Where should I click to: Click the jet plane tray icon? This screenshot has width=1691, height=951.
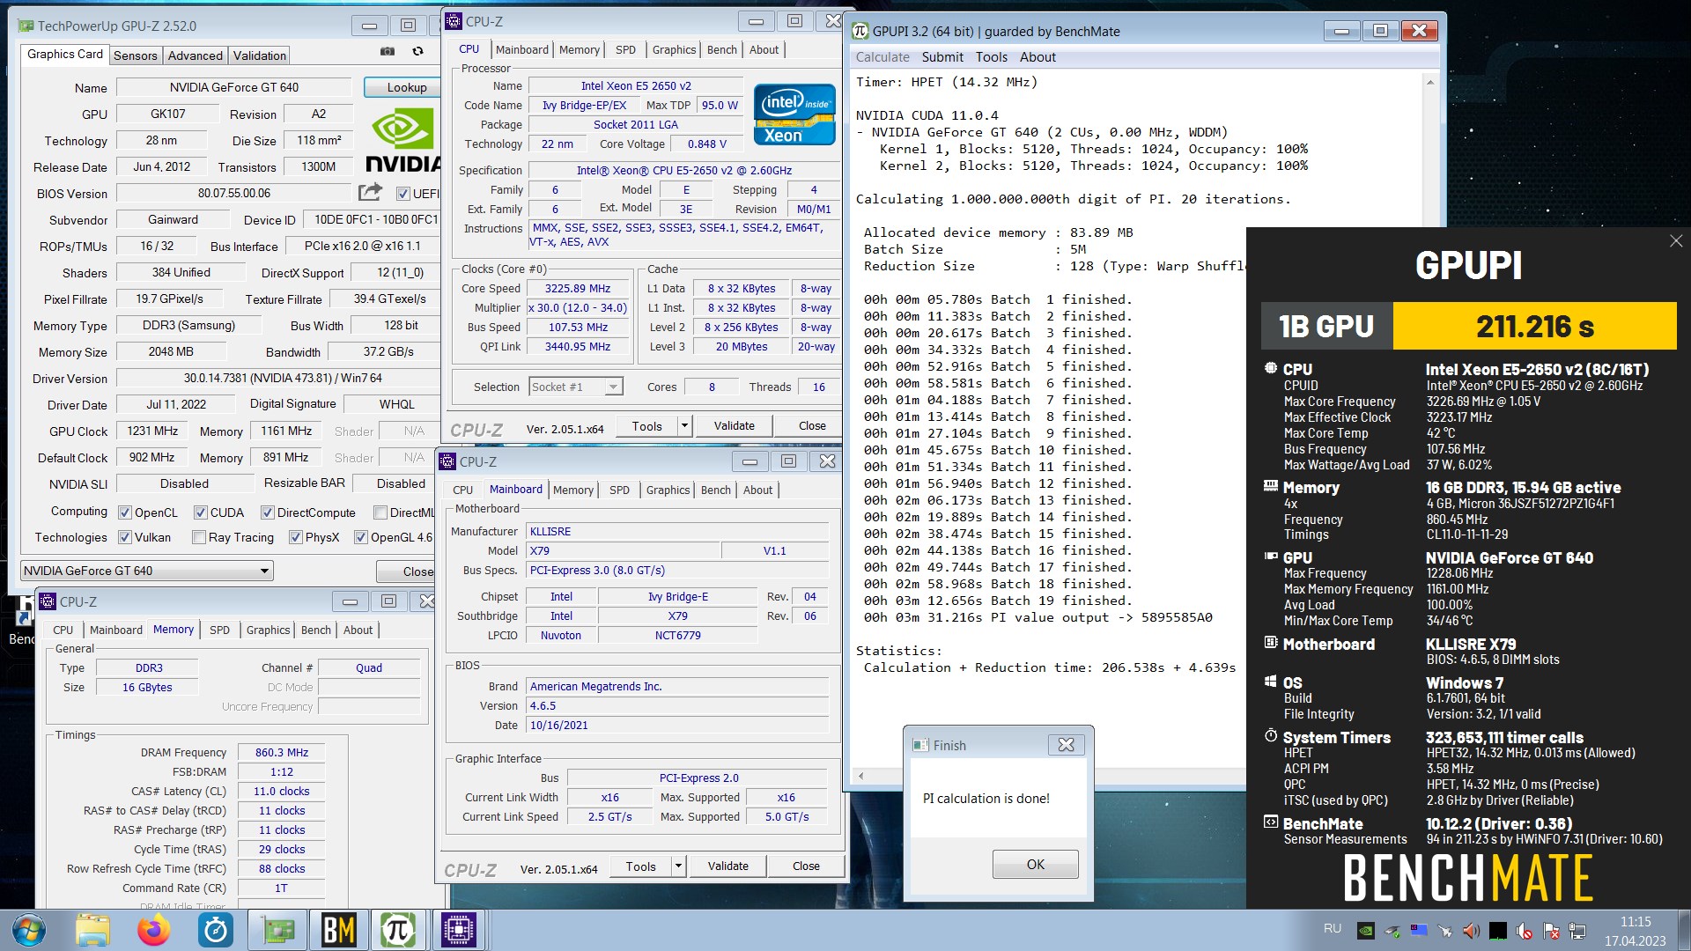tap(1445, 930)
